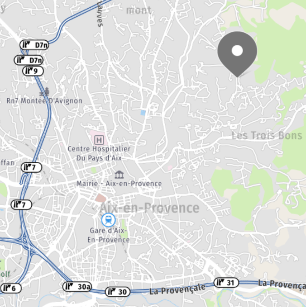306x307 pixels.
Task: Click the Aix-en-Provence city name label
Action: [150, 208]
